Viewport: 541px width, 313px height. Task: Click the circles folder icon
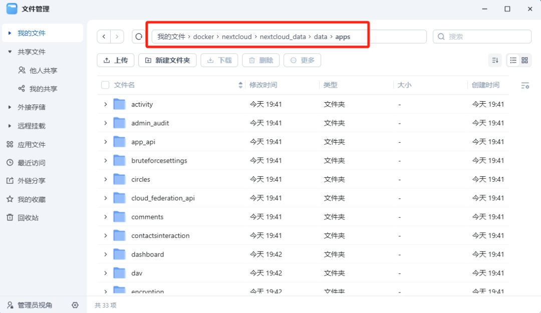[119, 179]
